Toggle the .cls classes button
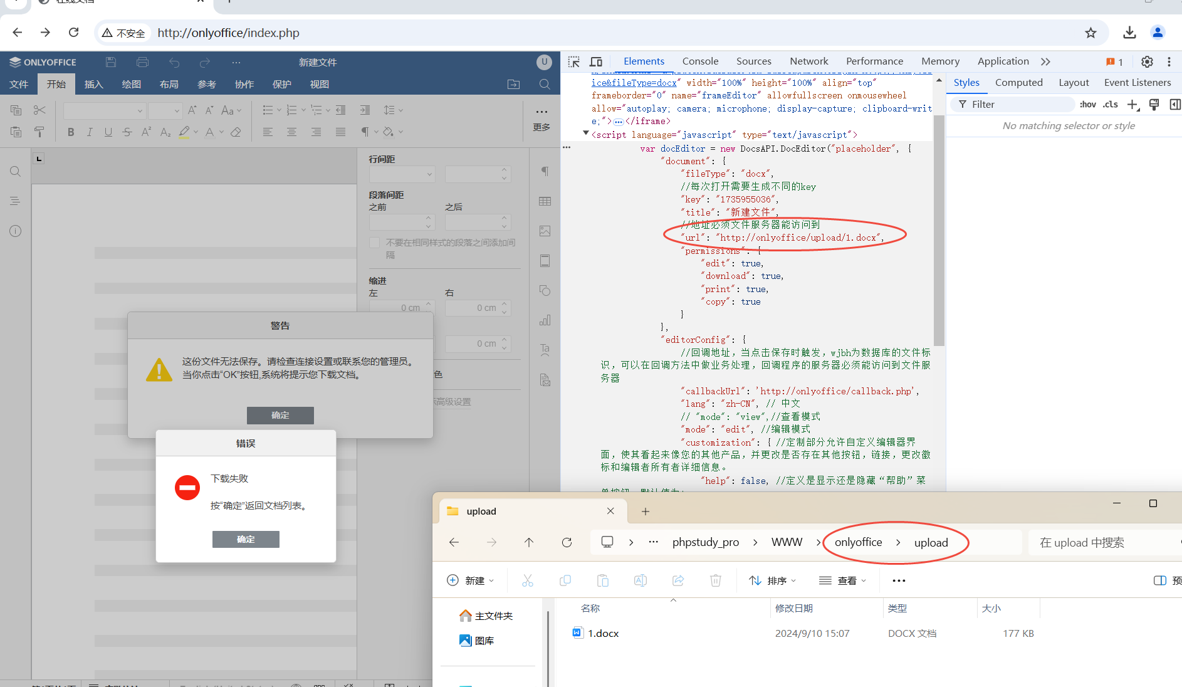 pyautogui.click(x=1111, y=105)
